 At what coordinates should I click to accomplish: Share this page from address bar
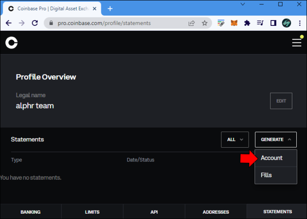pyautogui.click(x=191, y=23)
